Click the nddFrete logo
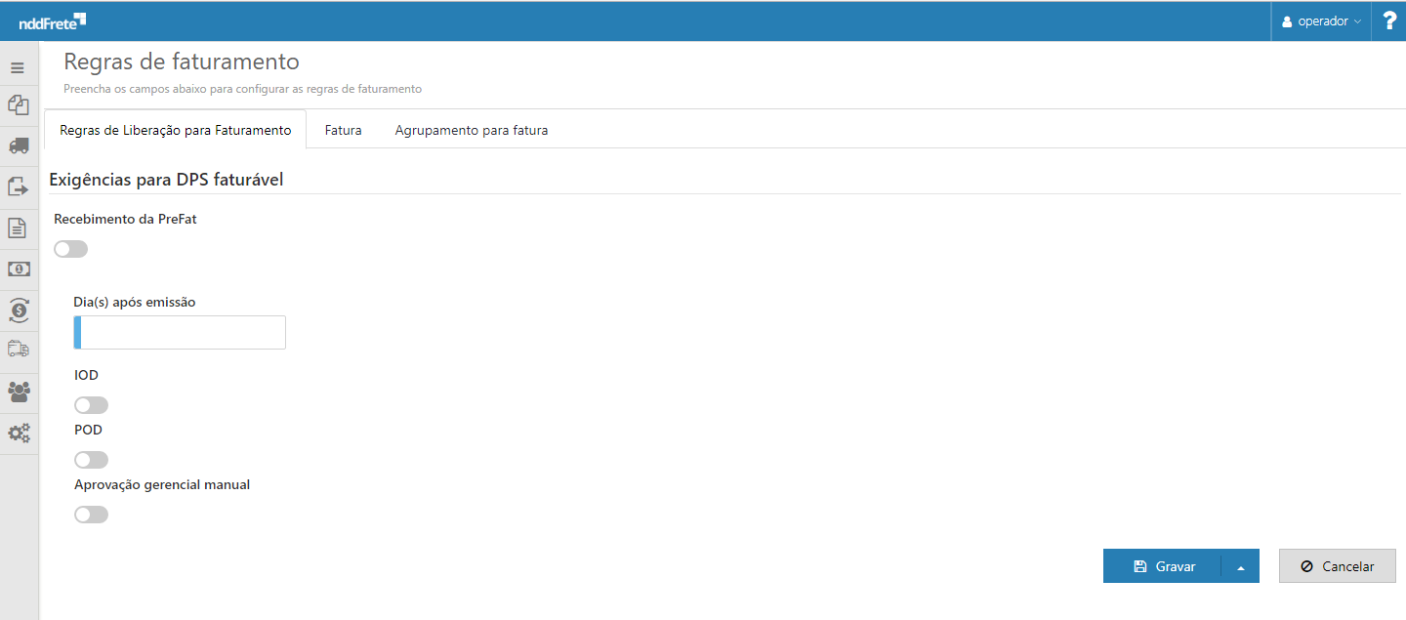The height and width of the screenshot is (620, 1406). [x=53, y=21]
